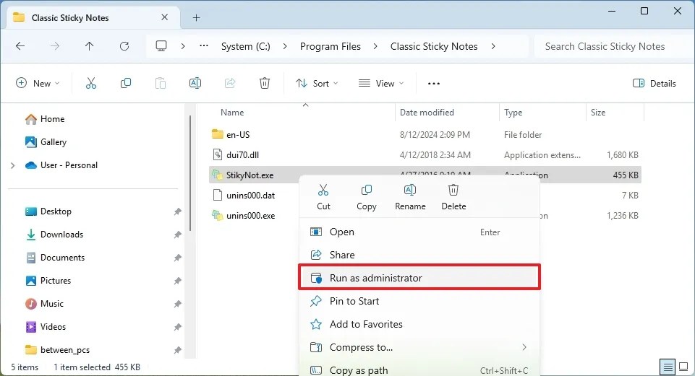Click the Search Classic Sticky Notes box
695x376 pixels.
click(612, 46)
